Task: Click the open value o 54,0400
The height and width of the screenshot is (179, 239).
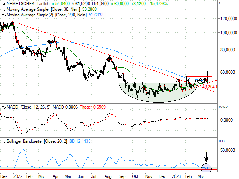Action: point(60,4)
